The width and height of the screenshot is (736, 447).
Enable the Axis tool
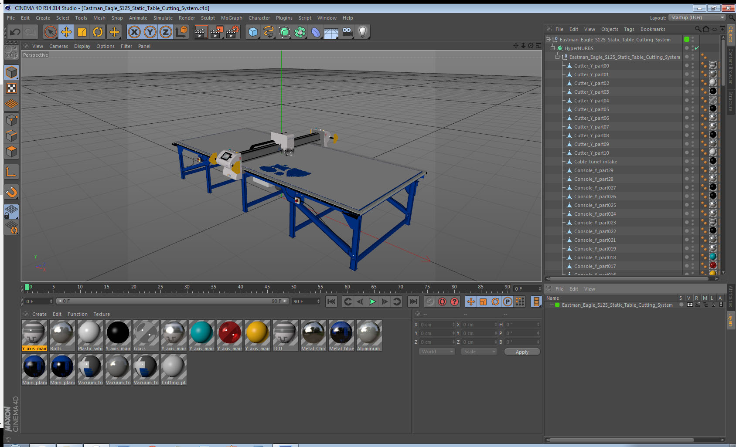pos(11,172)
